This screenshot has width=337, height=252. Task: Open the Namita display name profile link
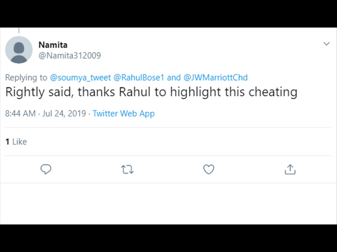53,45
